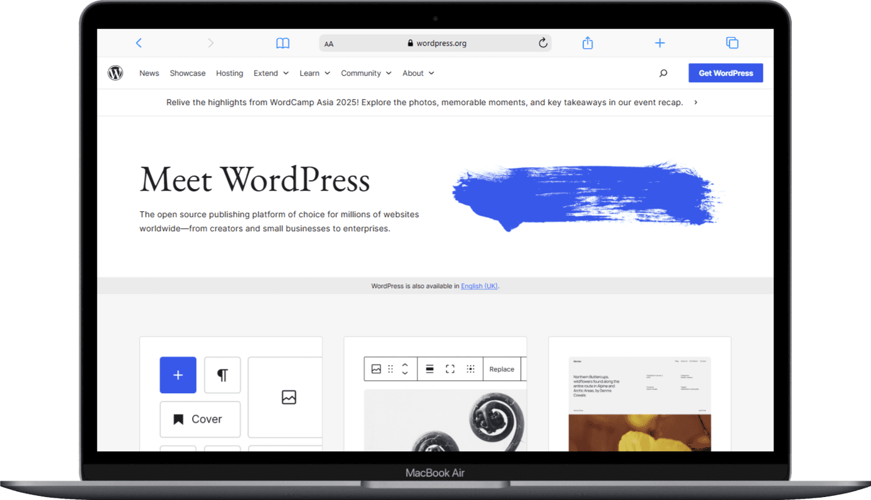Click the Replace button in the block toolbar
The height and width of the screenshot is (500, 871).
(502, 369)
